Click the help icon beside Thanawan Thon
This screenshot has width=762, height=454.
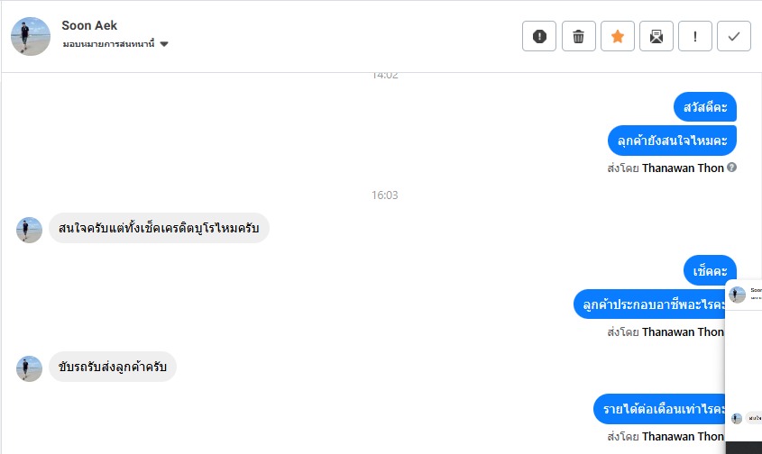click(732, 168)
